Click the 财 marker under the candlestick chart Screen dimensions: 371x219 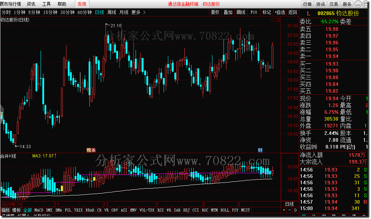pos(260,150)
